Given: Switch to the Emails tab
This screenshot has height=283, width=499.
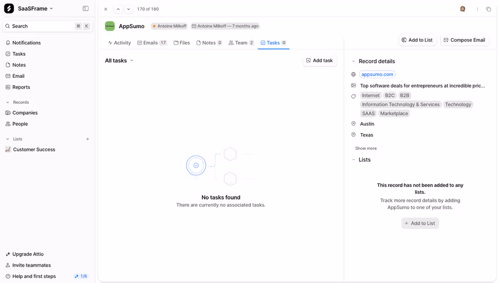Looking at the screenshot, I should tap(152, 43).
